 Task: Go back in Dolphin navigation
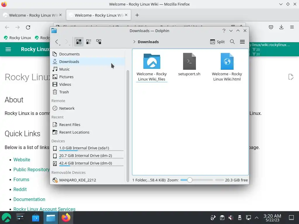tap(56, 41)
